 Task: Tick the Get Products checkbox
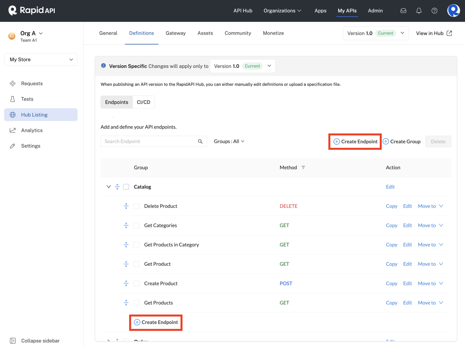pyautogui.click(x=136, y=303)
